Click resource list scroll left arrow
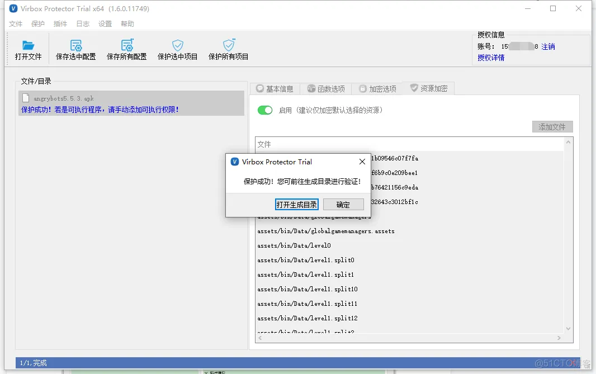Screen dimensions: 596x374 [260, 338]
